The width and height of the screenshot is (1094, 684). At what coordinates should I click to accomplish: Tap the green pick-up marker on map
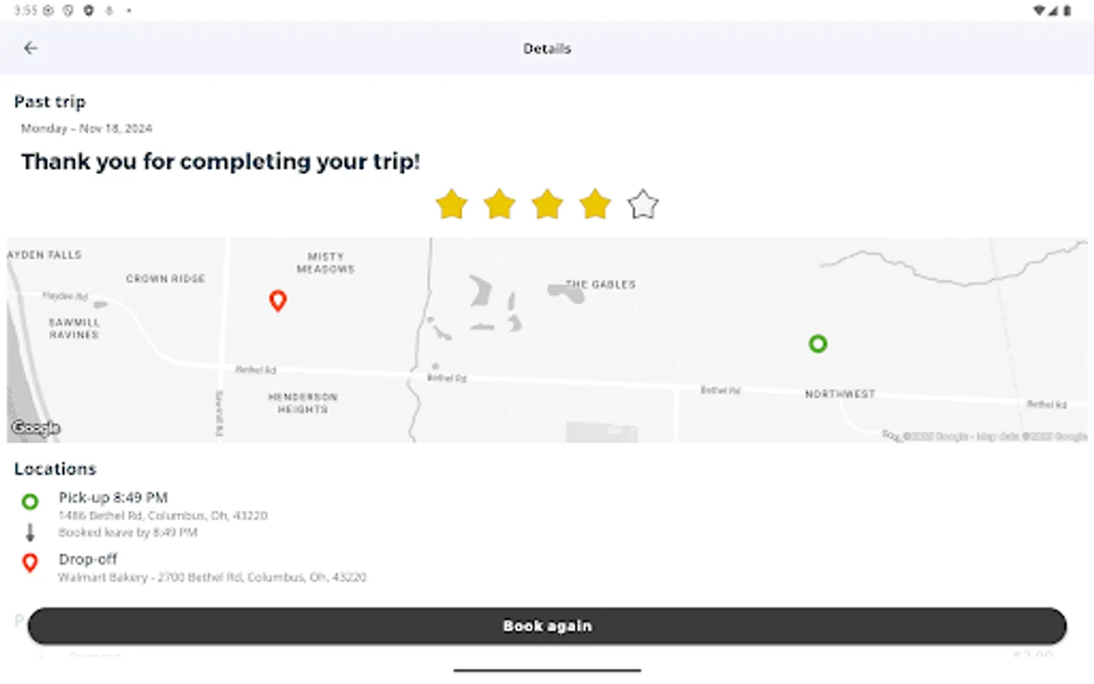[x=817, y=344]
